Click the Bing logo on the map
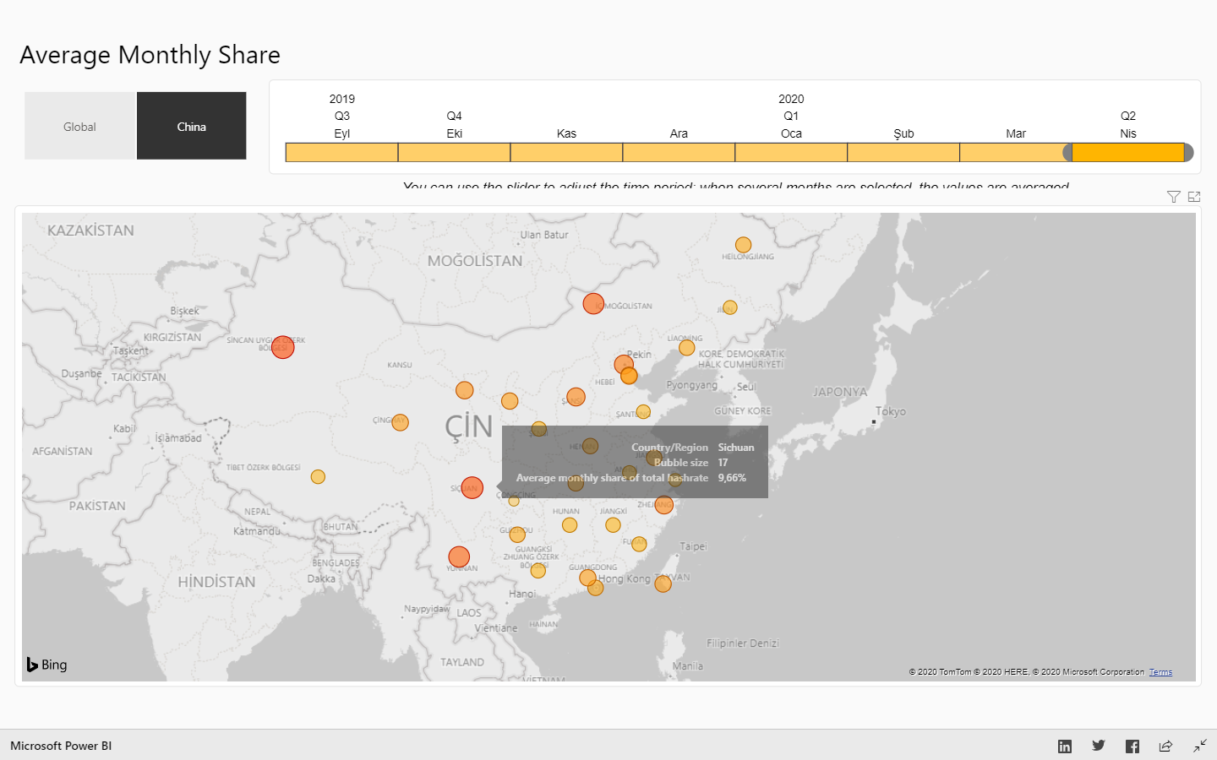The image size is (1217, 760). [46, 665]
